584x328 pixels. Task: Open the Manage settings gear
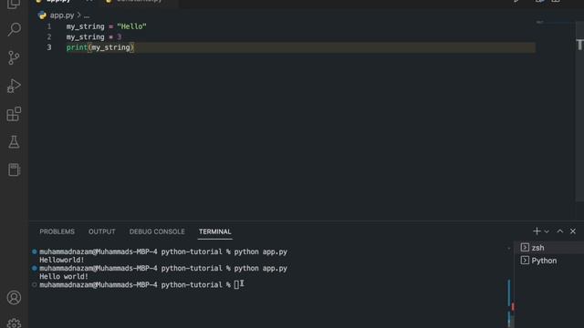(15, 323)
